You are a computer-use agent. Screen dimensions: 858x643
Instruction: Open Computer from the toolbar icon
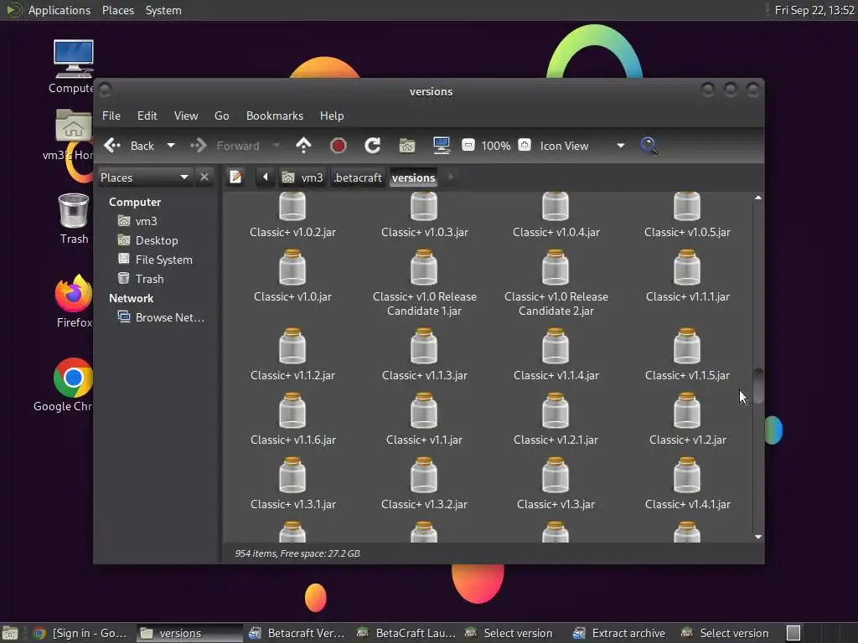click(x=441, y=146)
